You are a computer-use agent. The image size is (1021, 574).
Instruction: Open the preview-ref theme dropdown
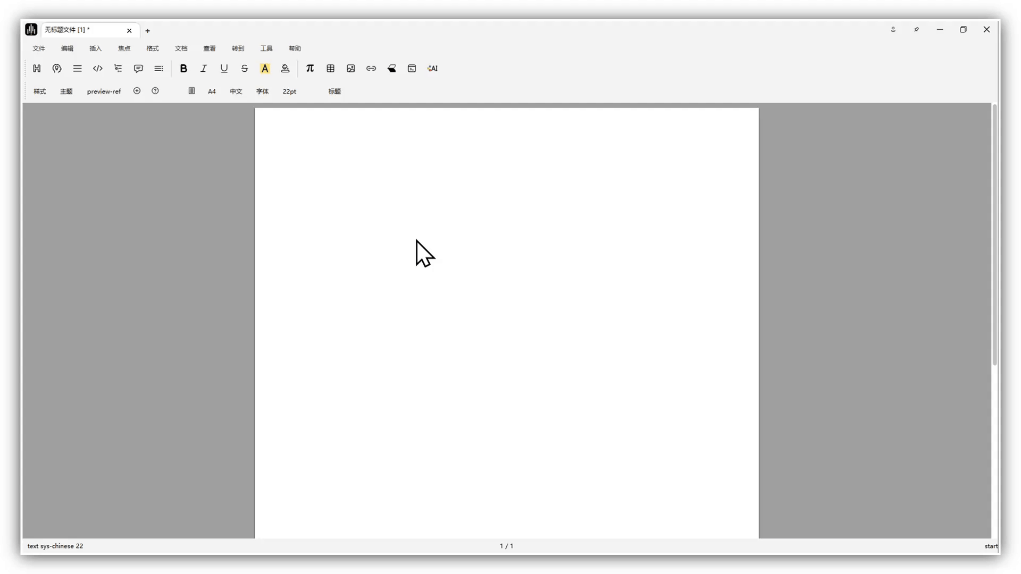(x=104, y=91)
